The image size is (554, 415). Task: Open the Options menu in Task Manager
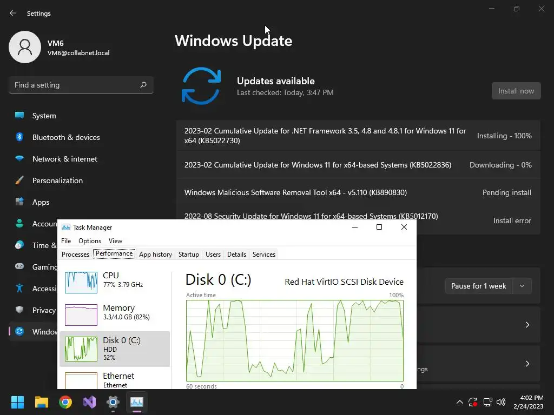point(90,240)
